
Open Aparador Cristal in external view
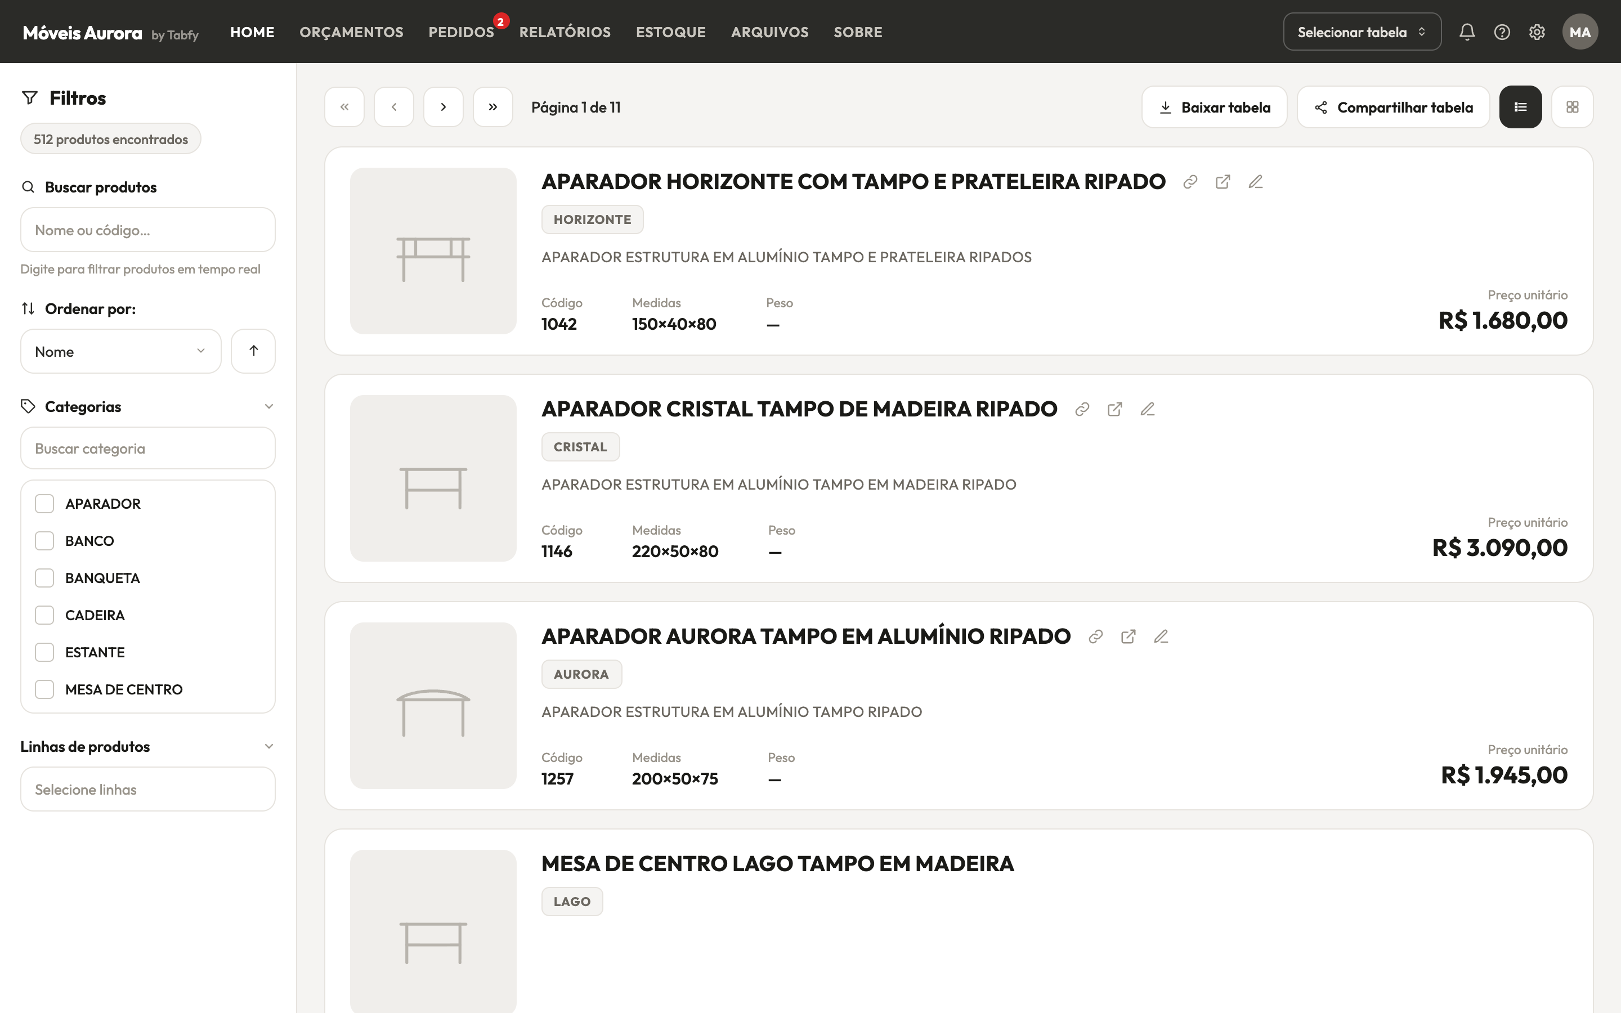click(1114, 409)
